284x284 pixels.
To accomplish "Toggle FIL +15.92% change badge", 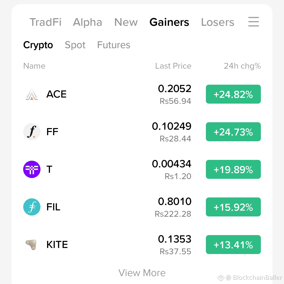I will click(x=233, y=207).
